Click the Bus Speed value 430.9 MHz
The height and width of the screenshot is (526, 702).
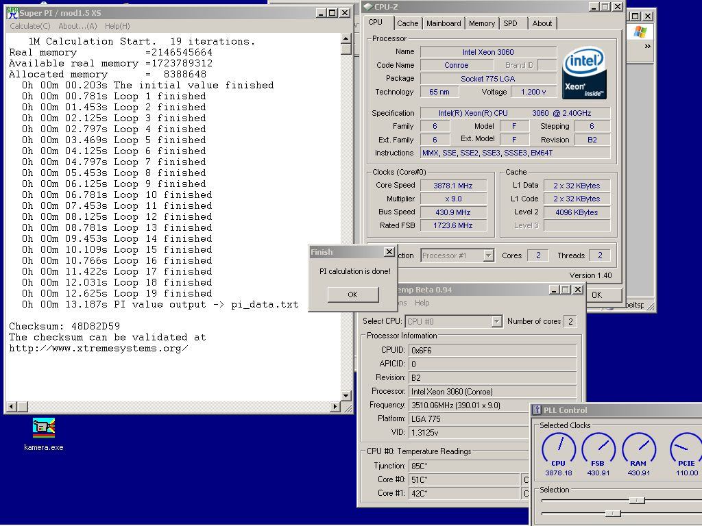[453, 212]
